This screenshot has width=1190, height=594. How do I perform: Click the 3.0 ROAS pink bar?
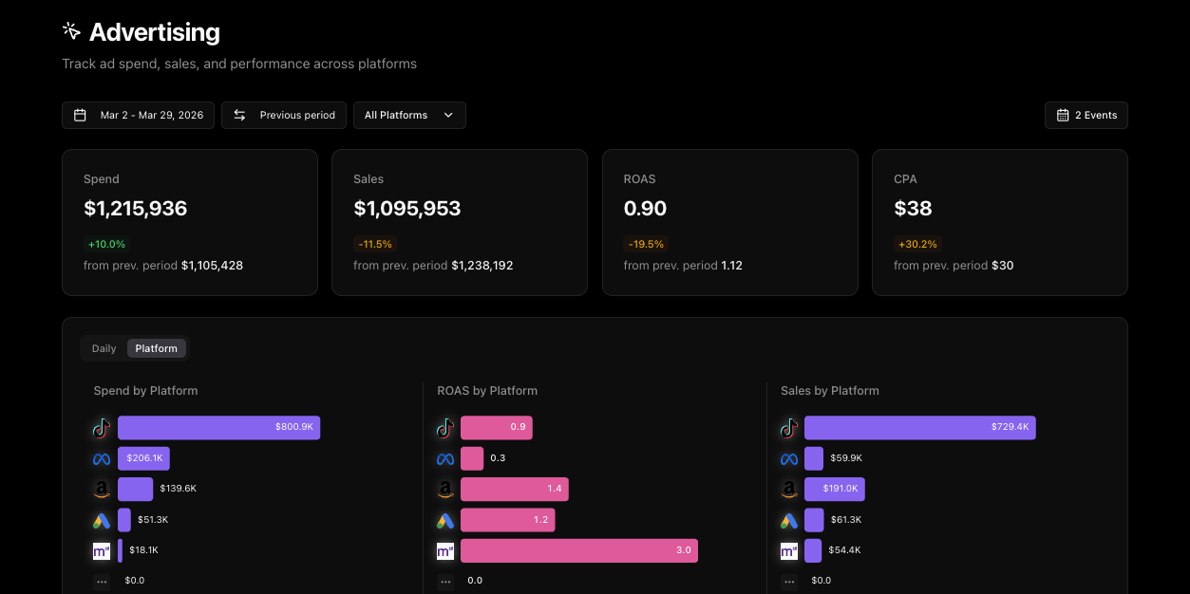coord(578,551)
